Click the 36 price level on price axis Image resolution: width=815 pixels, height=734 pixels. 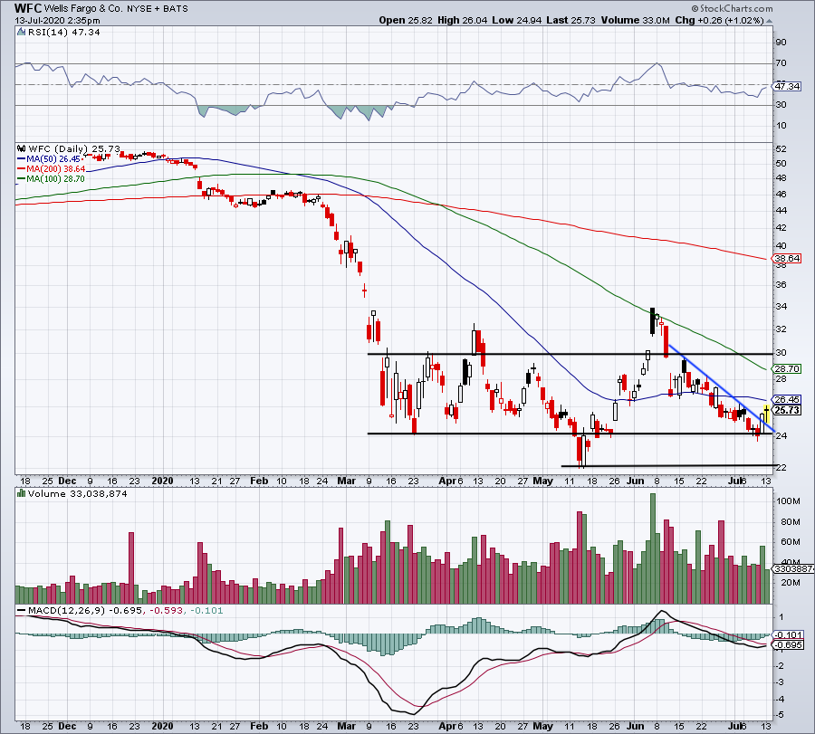tap(781, 285)
